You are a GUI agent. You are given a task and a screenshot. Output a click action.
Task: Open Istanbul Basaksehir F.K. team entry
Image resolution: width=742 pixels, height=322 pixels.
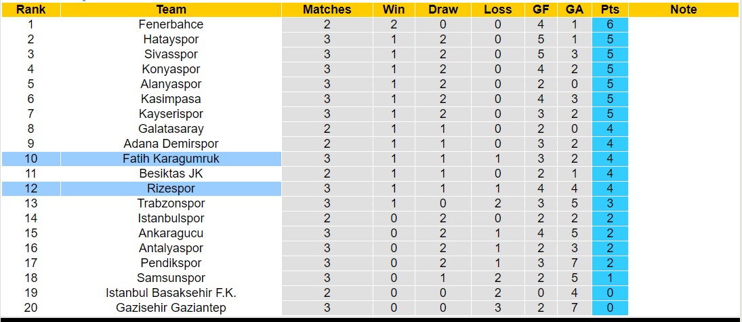[171, 293]
